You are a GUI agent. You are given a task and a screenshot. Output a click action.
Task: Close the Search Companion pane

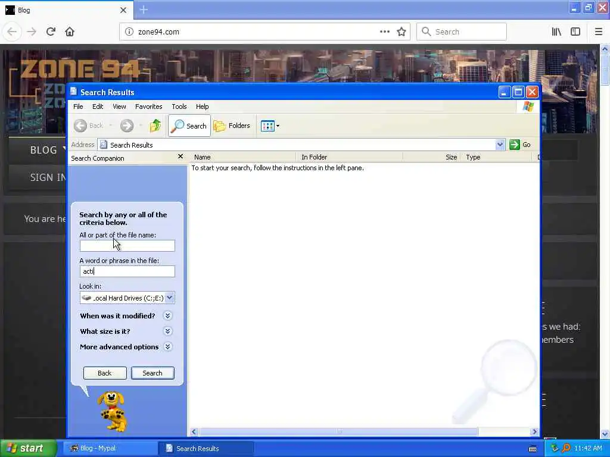(x=180, y=156)
